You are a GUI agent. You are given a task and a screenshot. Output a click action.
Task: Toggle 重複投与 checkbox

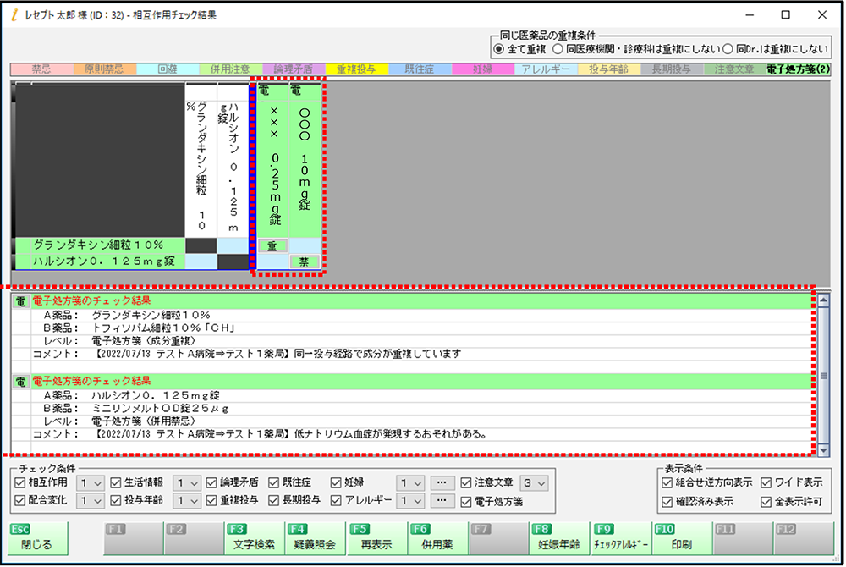tap(211, 501)
